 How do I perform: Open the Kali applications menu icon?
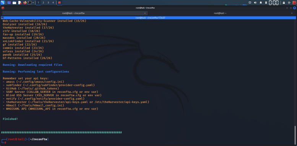(x=3, y=3)
